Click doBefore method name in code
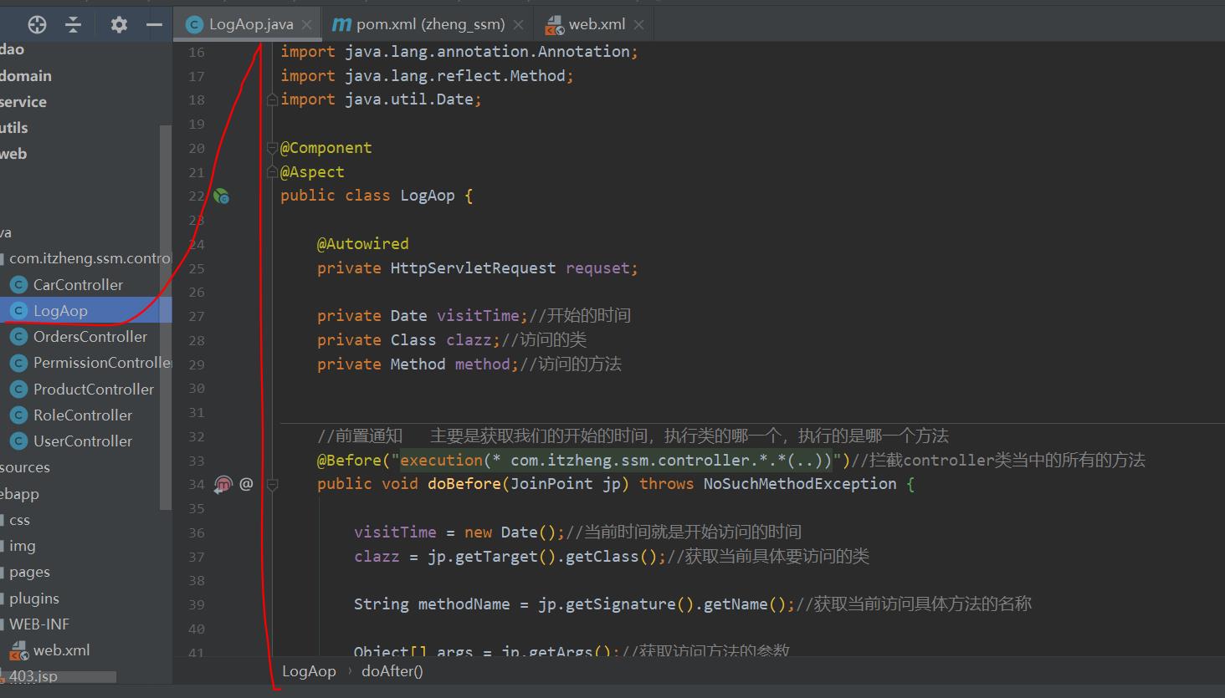 464,483
